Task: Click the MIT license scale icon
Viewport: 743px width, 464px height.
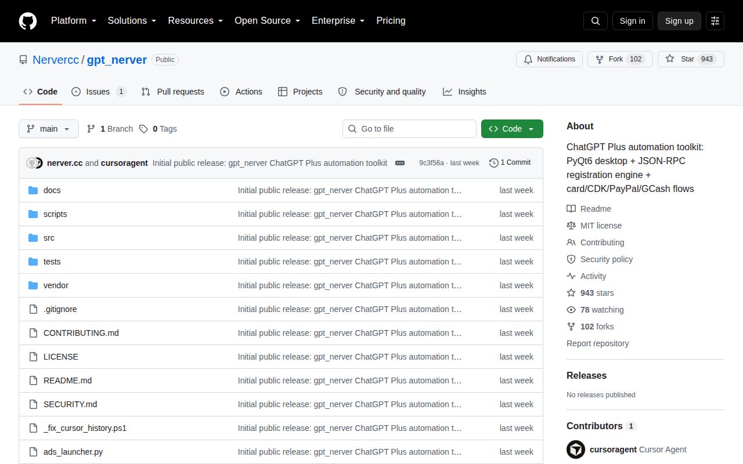Action: (x=571, y=226)
